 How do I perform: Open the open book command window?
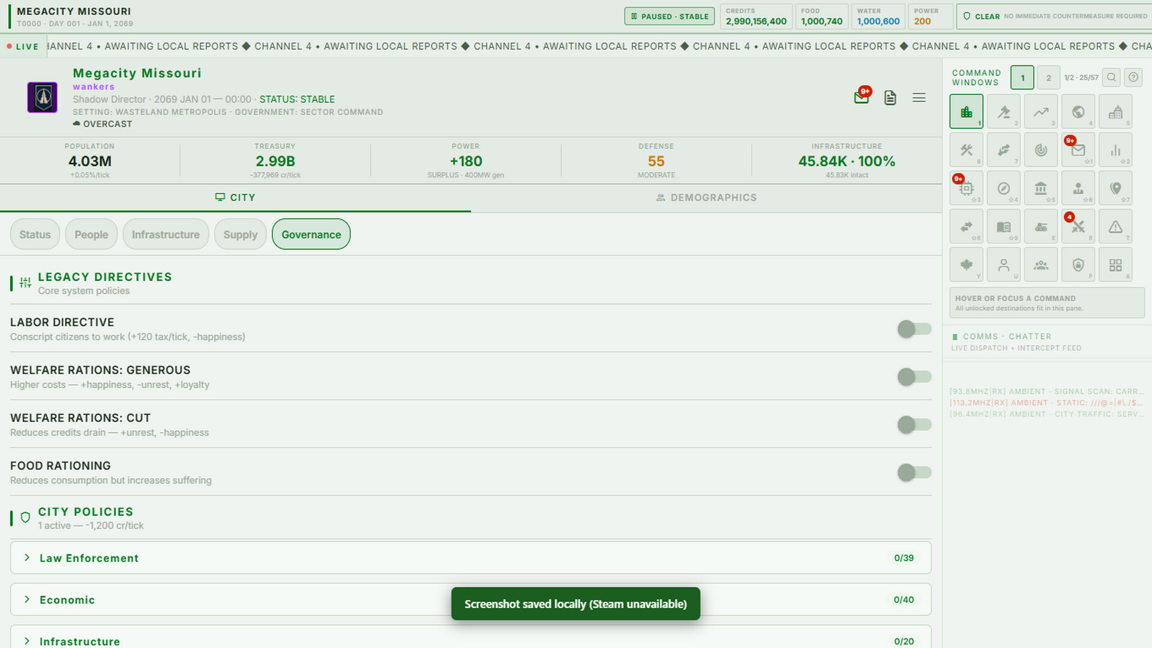(1003, 227)
